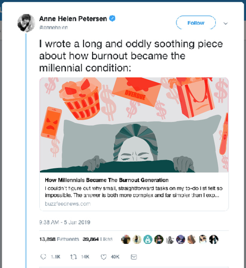View the 13,898 Retweets list
The height and width of the screenshot is (268, 246).
59,239
